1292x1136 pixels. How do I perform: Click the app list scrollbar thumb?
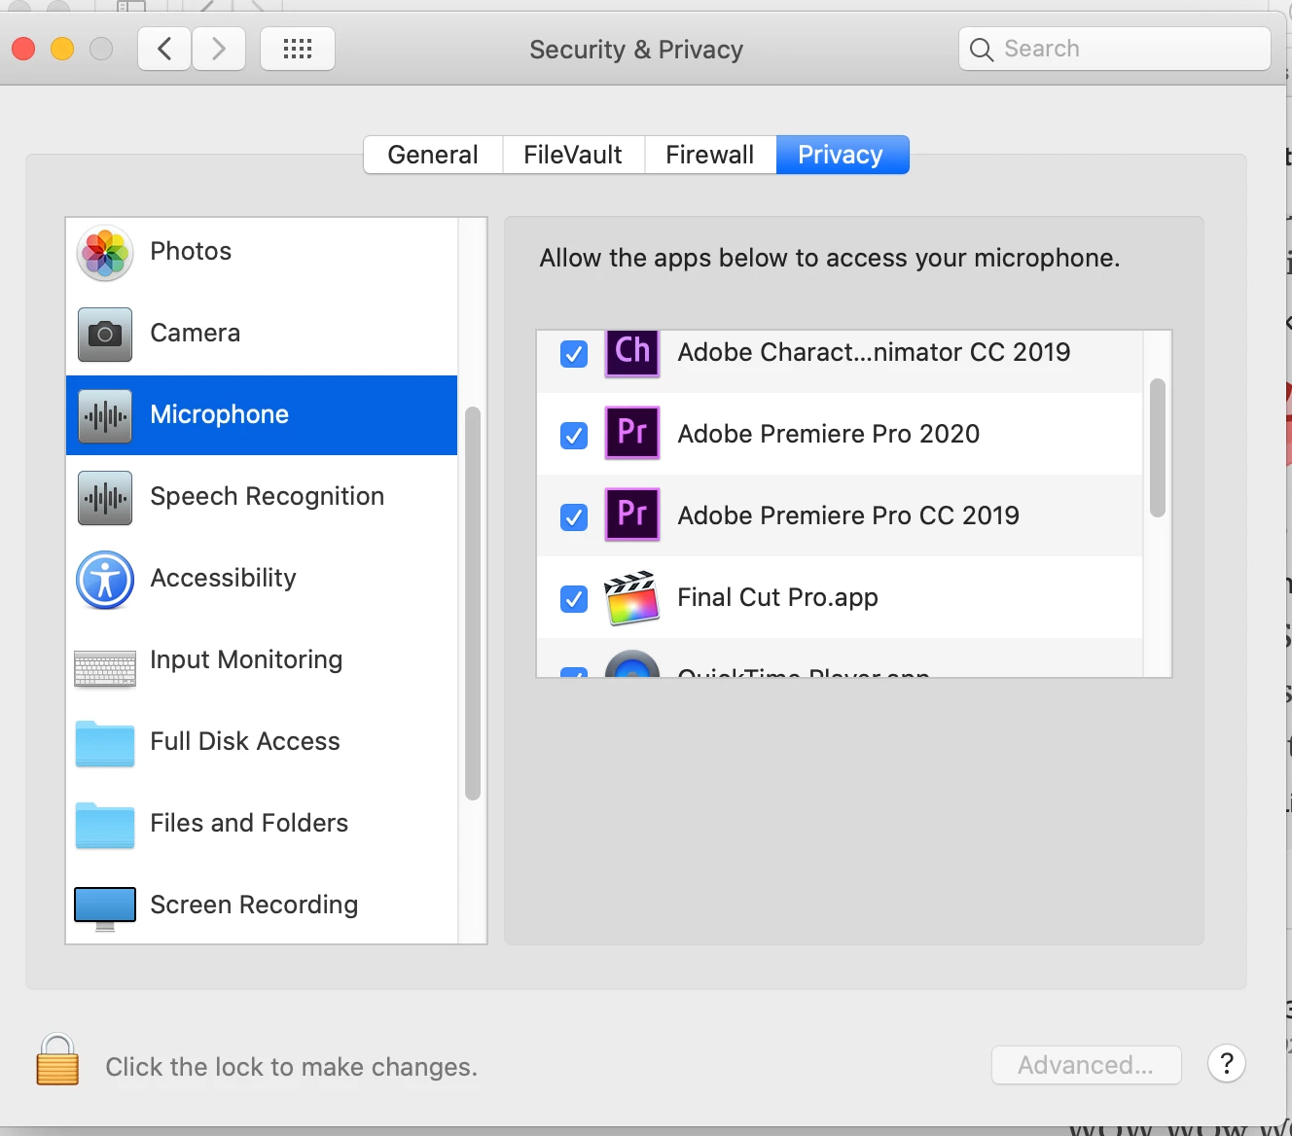click(x=1158, y=447)
